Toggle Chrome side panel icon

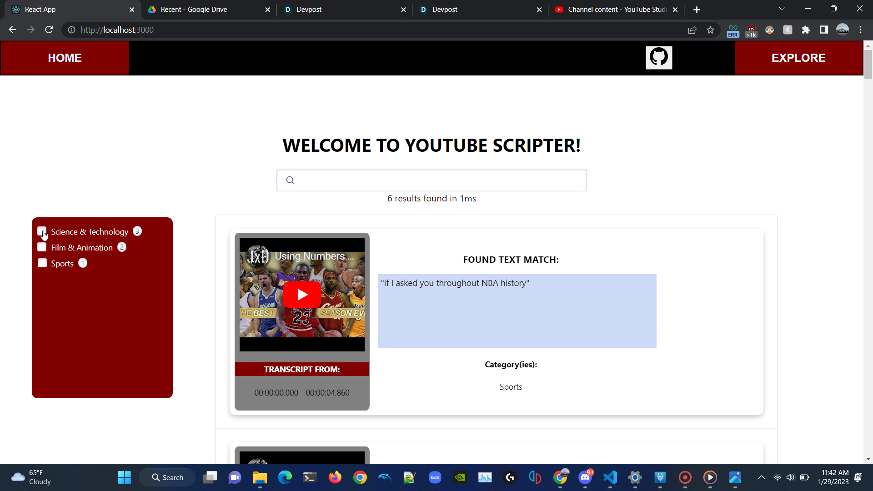[x=824, y=30]
